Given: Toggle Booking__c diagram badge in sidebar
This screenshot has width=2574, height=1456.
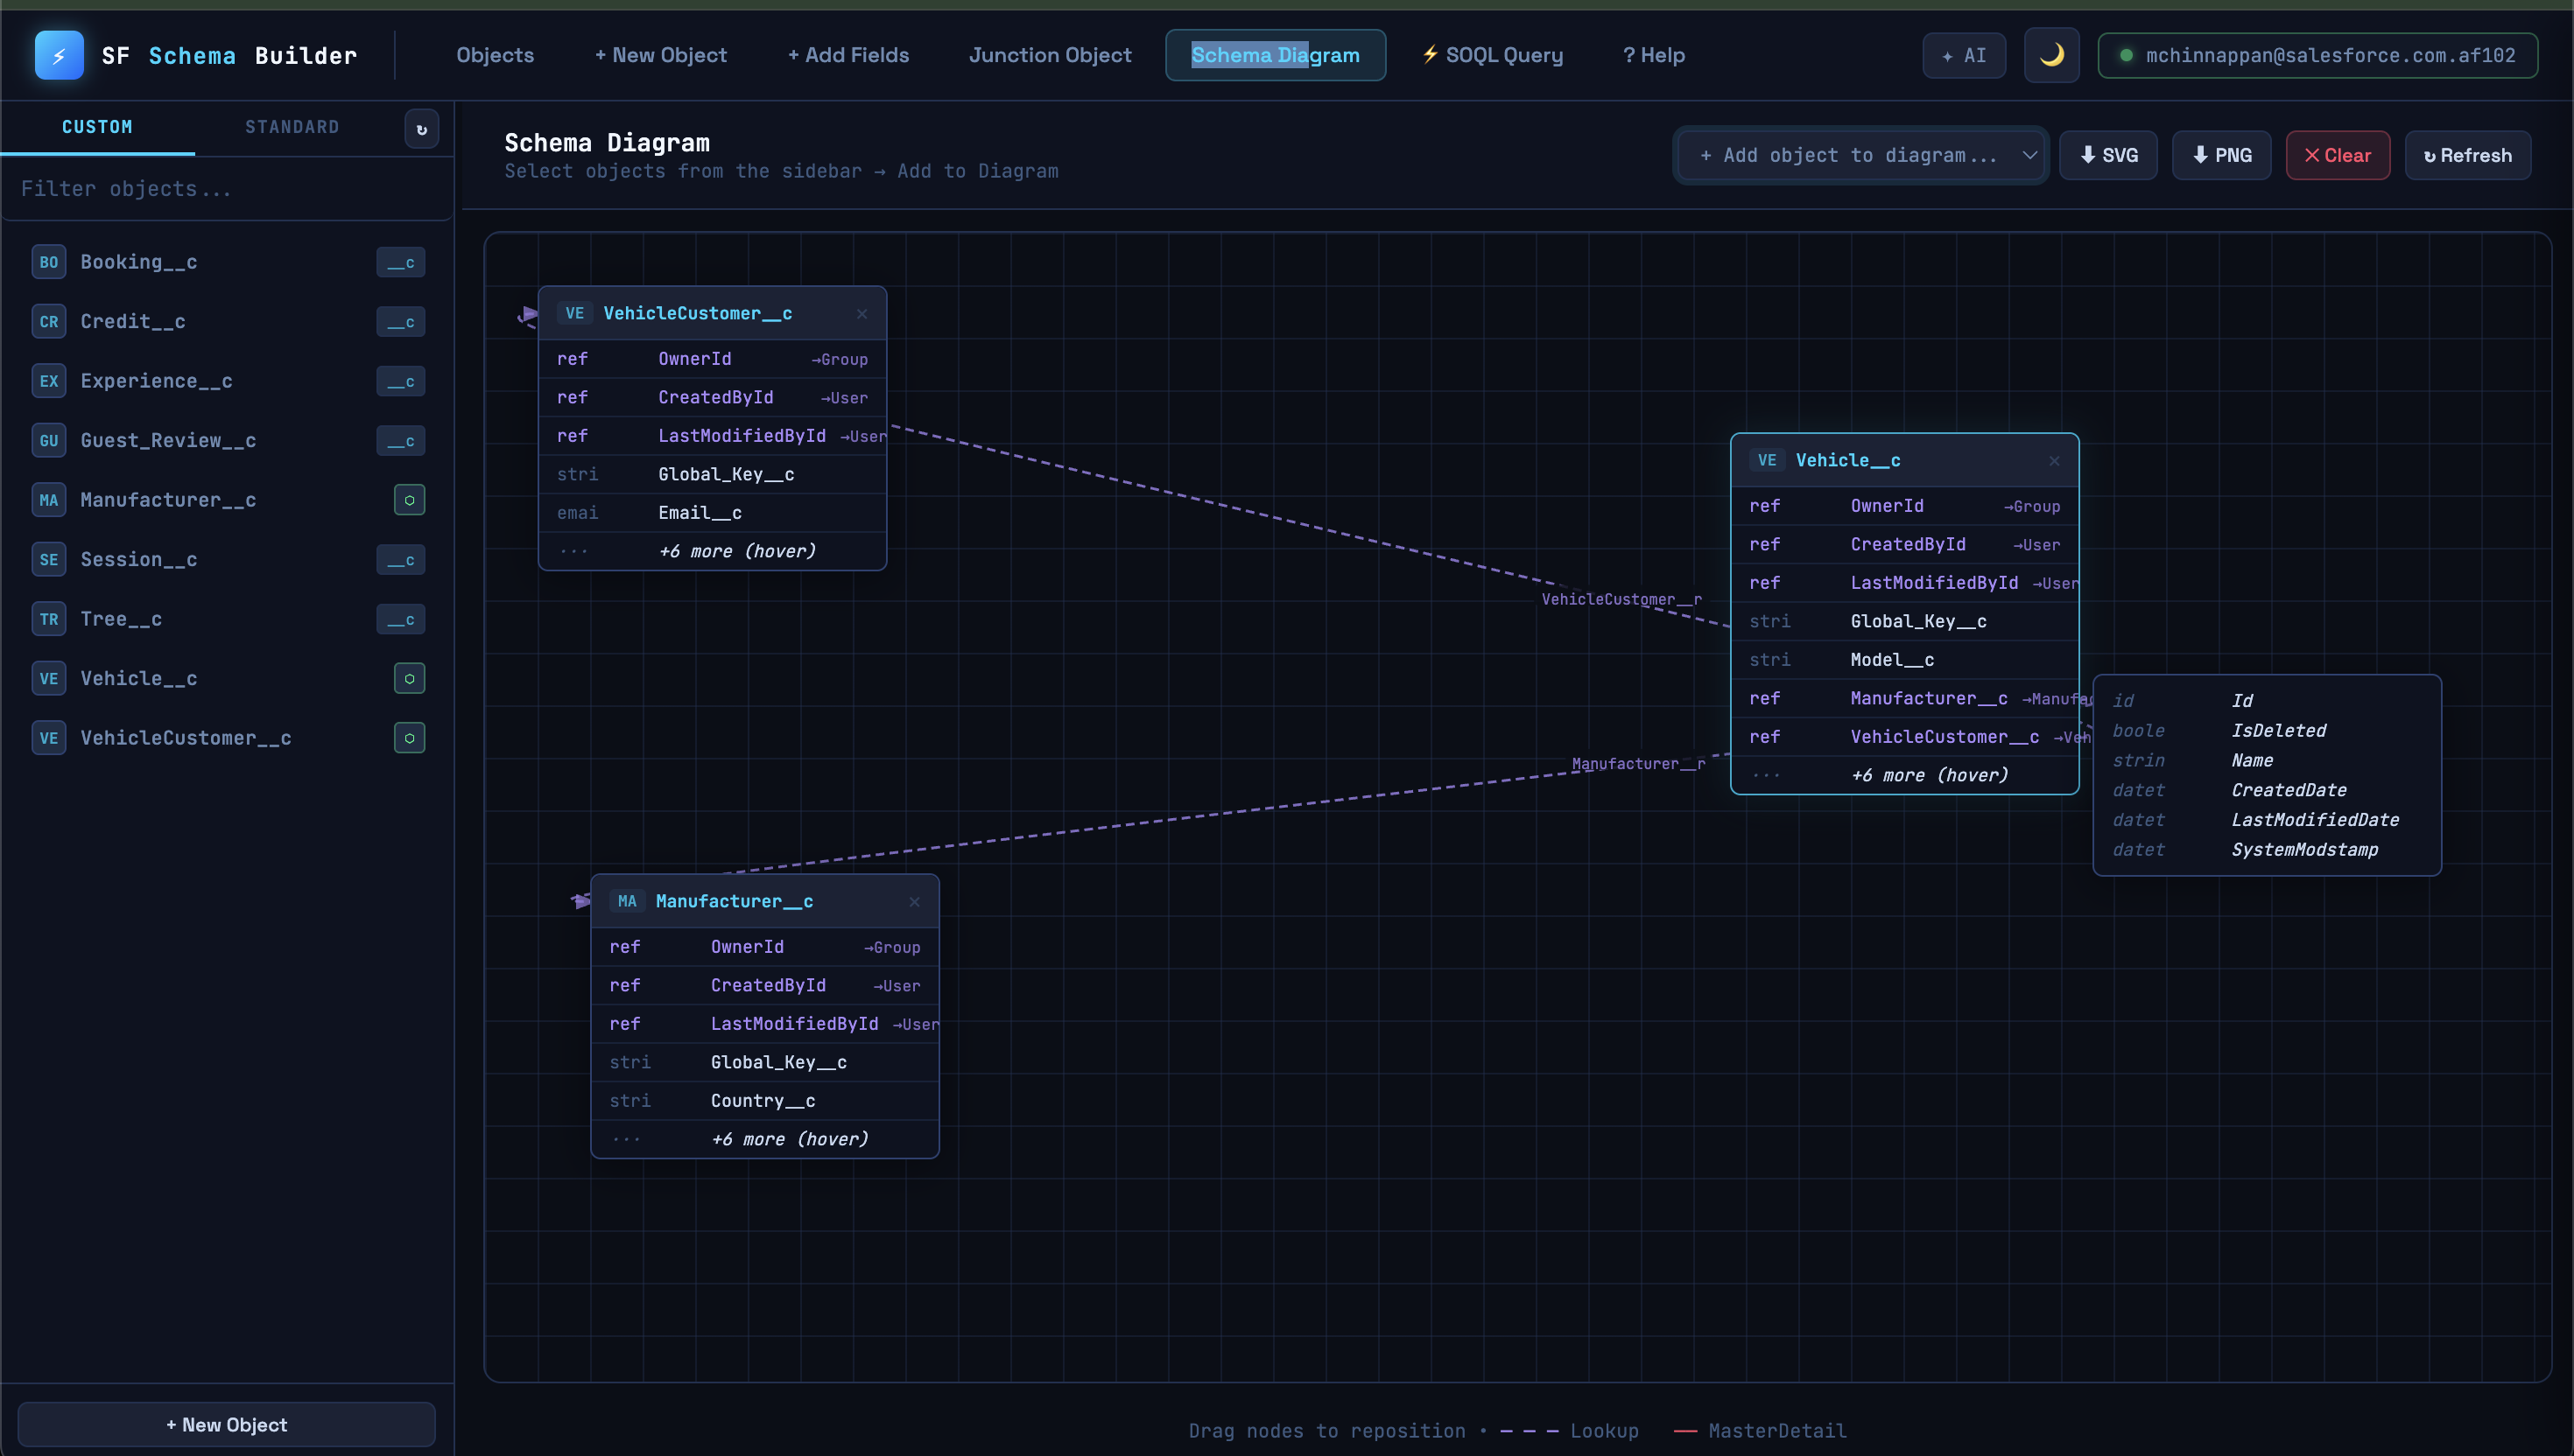Looking at the screenshot, I should coord(400,262).
